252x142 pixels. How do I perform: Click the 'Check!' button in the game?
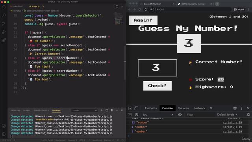tap(157, 86)
